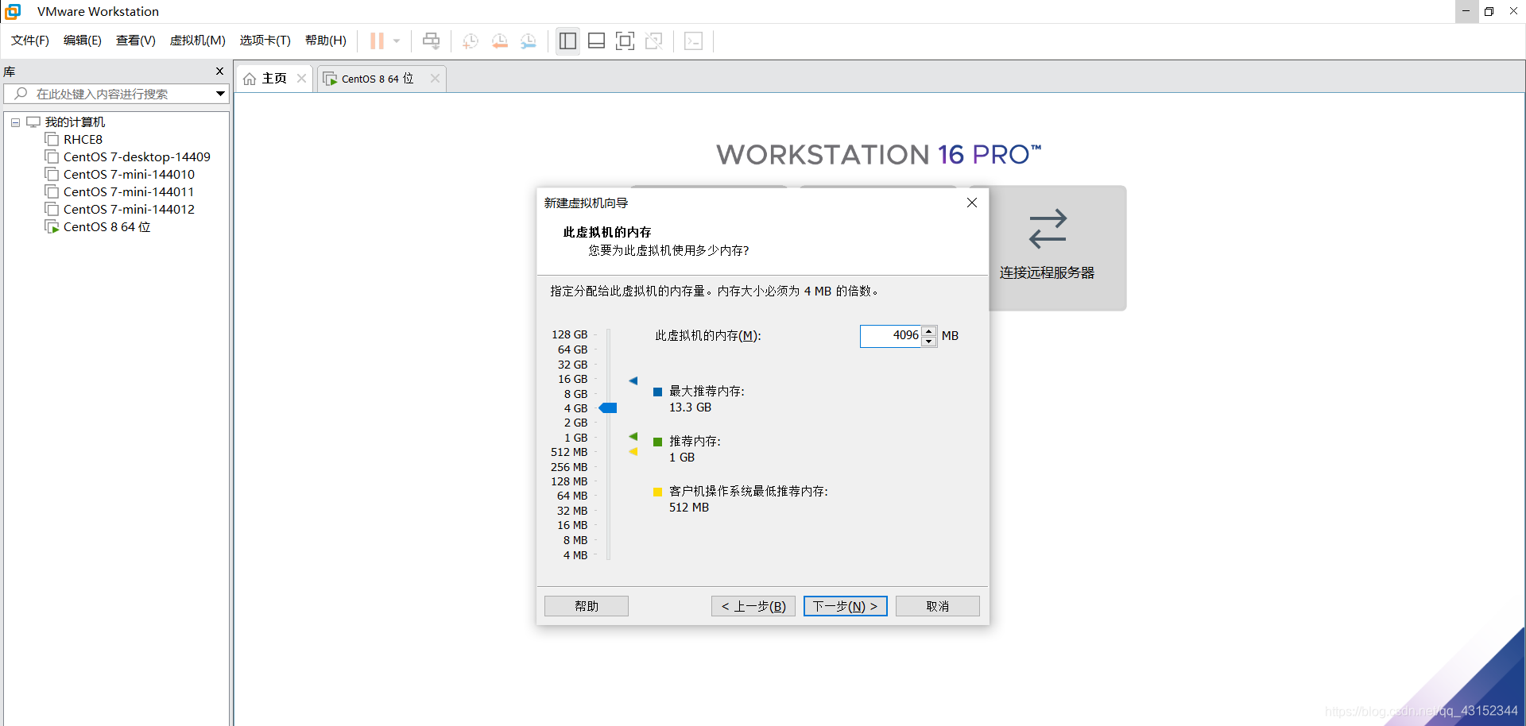Image resolution: width=1526 pixels, height=726 pixels.
Task: Open the snapshot manager wrench icon
Action: point(529,41)
